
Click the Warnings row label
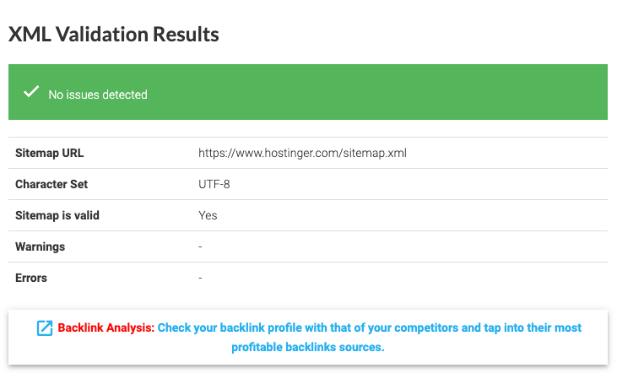(41, 246)
